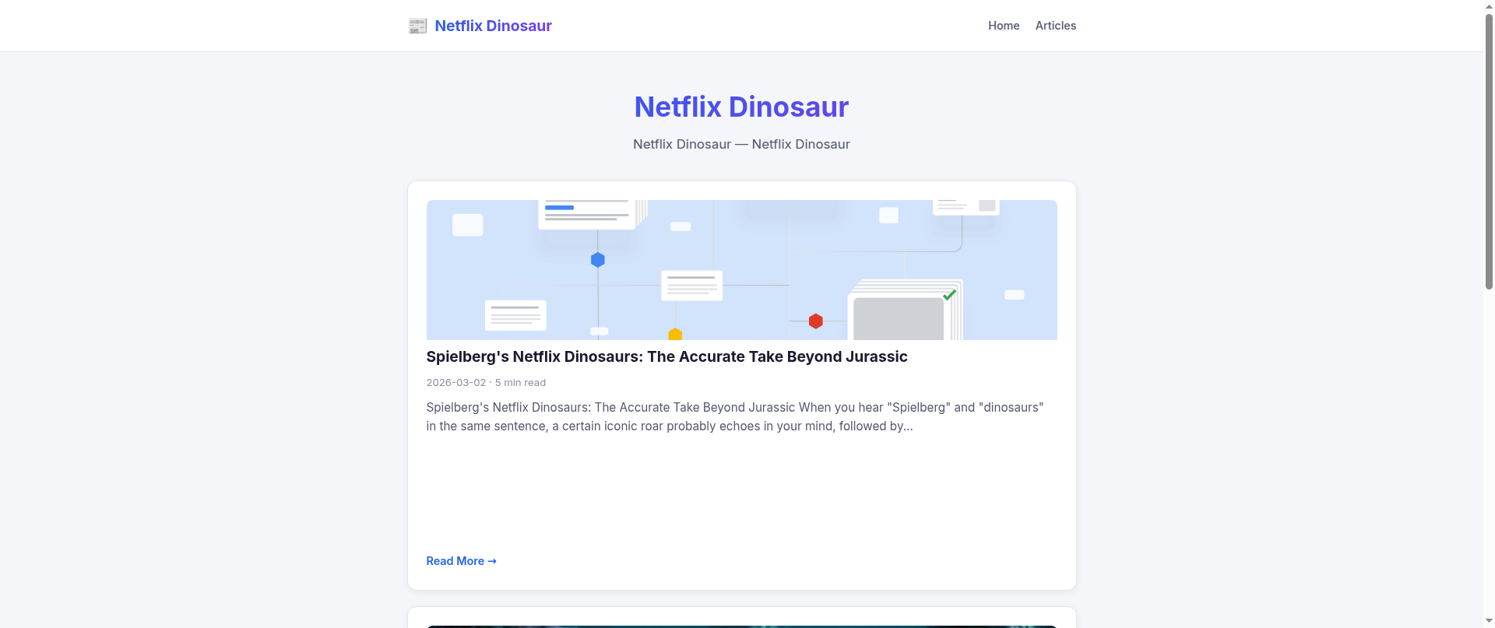Click Read More on the Spielberg article

(x=461, y=561)
